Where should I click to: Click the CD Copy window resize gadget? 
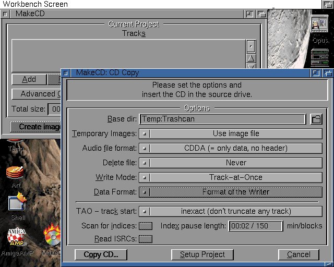coord(329,264)
